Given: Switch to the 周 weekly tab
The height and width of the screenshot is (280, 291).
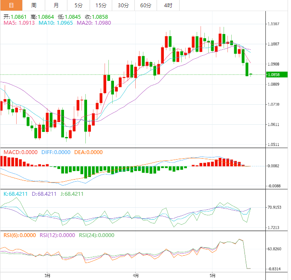Looking at the screenshot, I should click(x=34, y=6).
